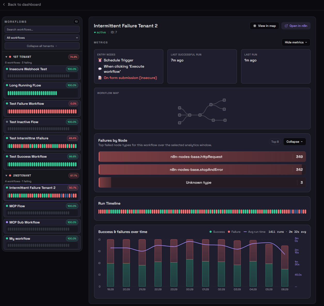
Task: Click the Schedule Trigger alarm clock icon
Action: pyautogui.click(x=100, y=60)
